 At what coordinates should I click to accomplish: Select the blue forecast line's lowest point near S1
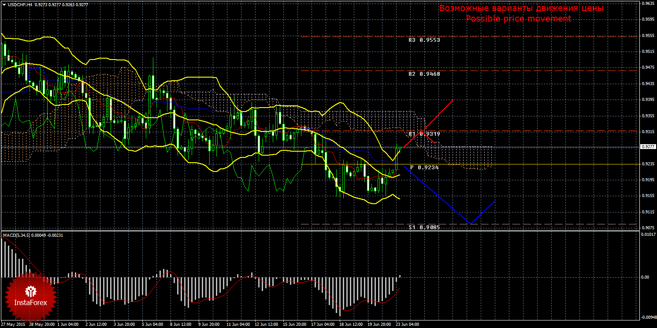point(471,224)
